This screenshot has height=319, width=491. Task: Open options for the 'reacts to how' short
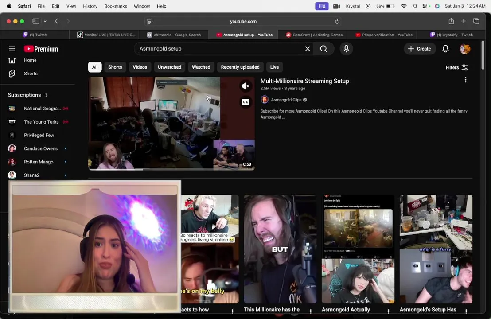232,311
